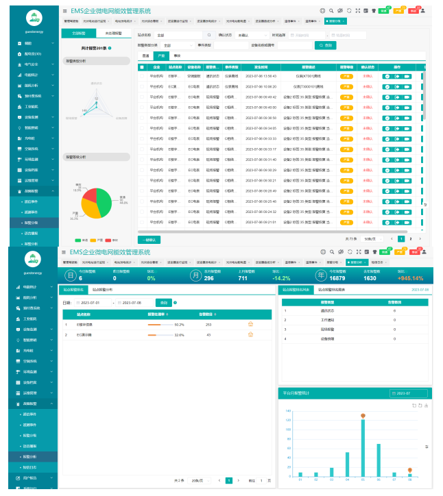This screenshot has width=443, height=496.
Task: Click the 一键确认 button below the alarm table
Action: coord(149,240)
